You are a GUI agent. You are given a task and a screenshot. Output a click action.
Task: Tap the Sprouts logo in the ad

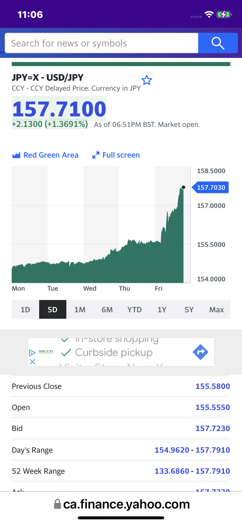click(x=46, y=352)
